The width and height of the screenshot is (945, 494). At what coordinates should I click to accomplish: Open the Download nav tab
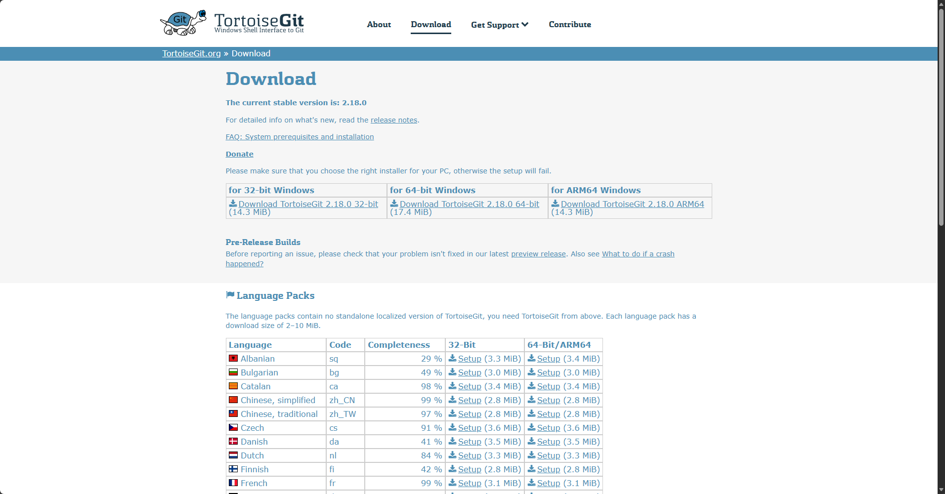click(x=431, y=24)
